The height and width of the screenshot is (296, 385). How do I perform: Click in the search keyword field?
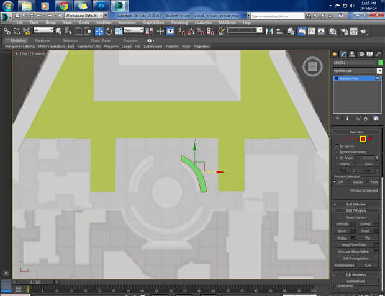pyautogui.click(x=278, y=16)
